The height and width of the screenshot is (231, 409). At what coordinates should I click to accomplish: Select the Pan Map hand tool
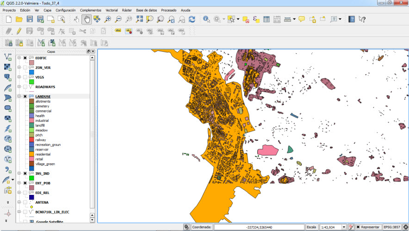(x=87, y=19)
